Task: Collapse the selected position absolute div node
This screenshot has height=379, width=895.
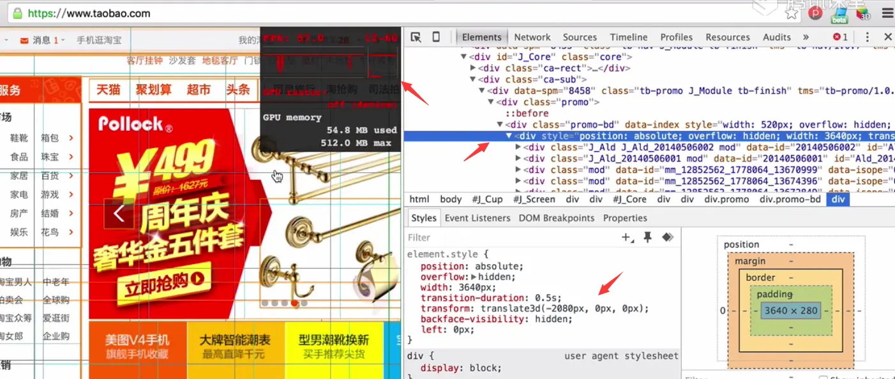Action: [x=509, y=136]
